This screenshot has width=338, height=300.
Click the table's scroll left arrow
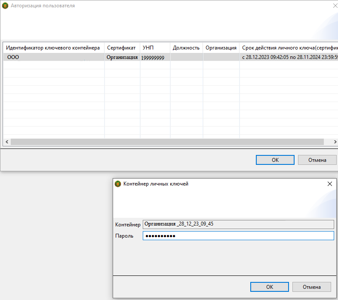[x=6, y=142]
